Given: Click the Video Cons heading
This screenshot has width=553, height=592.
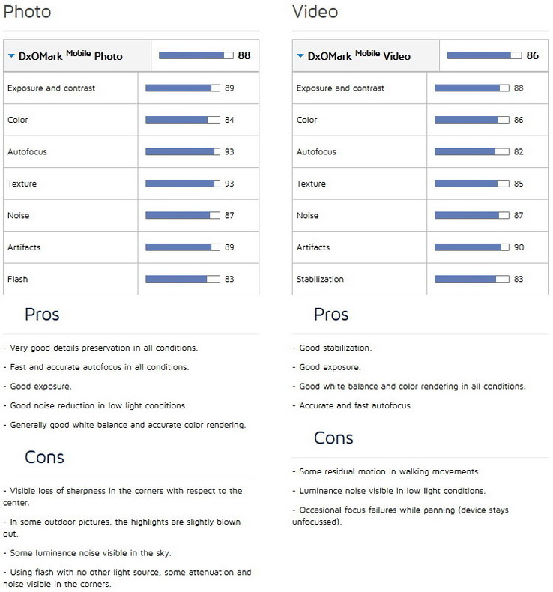Looking at the screenshot, I should pos(333,438).
